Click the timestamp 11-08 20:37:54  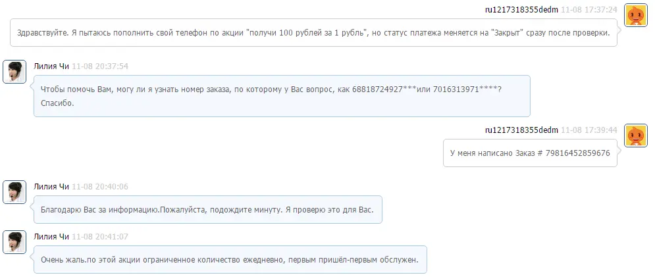[100, 66]
